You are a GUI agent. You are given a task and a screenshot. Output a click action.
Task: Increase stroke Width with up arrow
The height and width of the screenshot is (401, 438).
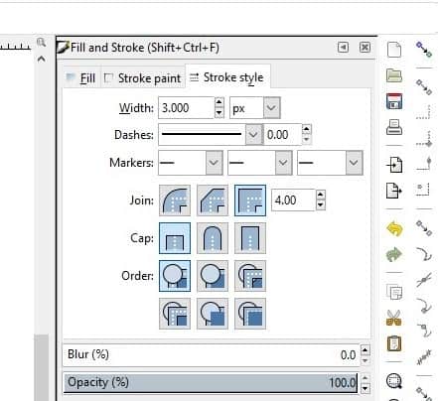[x=219, y=102]
